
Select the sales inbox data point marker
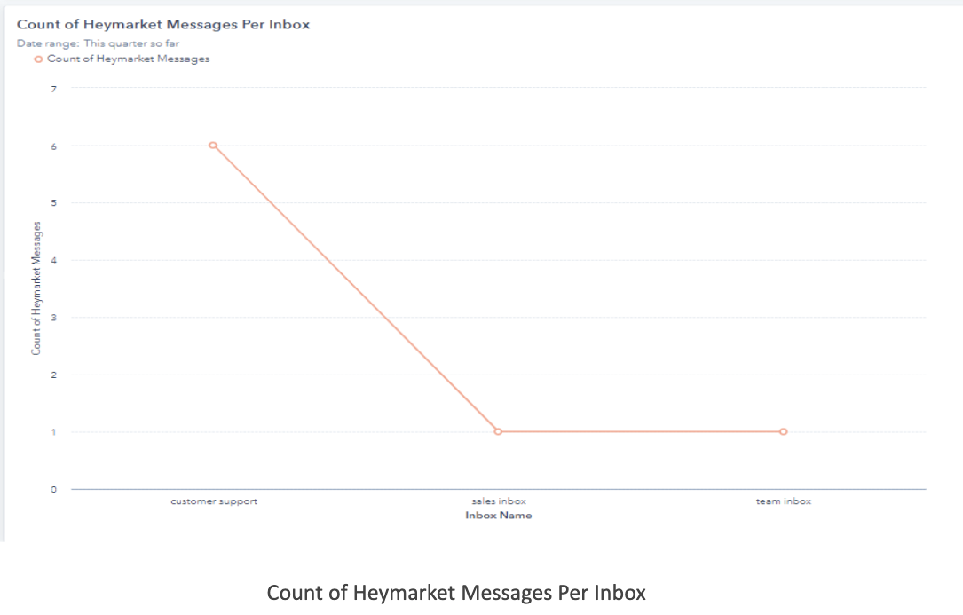point(498,432)
